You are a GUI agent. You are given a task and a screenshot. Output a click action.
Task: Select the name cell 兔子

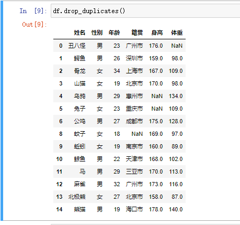[x=79, y=109]
